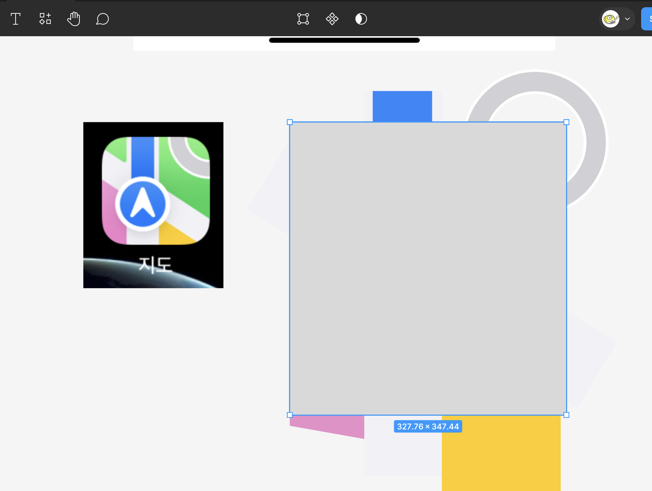This screenshot has height=491, width=652.
Task: Click the Use as mask icon
Action: pyautogui.click(x=361, y=19)
